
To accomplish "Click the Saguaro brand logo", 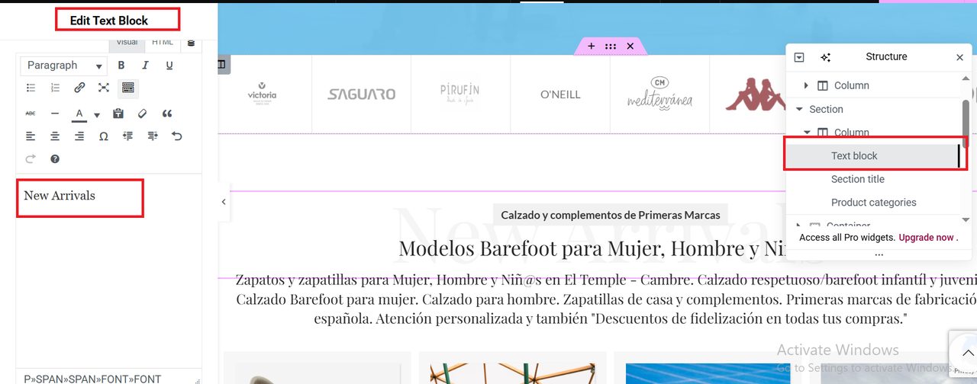I will pyautogui.click(x=362, y=94).
